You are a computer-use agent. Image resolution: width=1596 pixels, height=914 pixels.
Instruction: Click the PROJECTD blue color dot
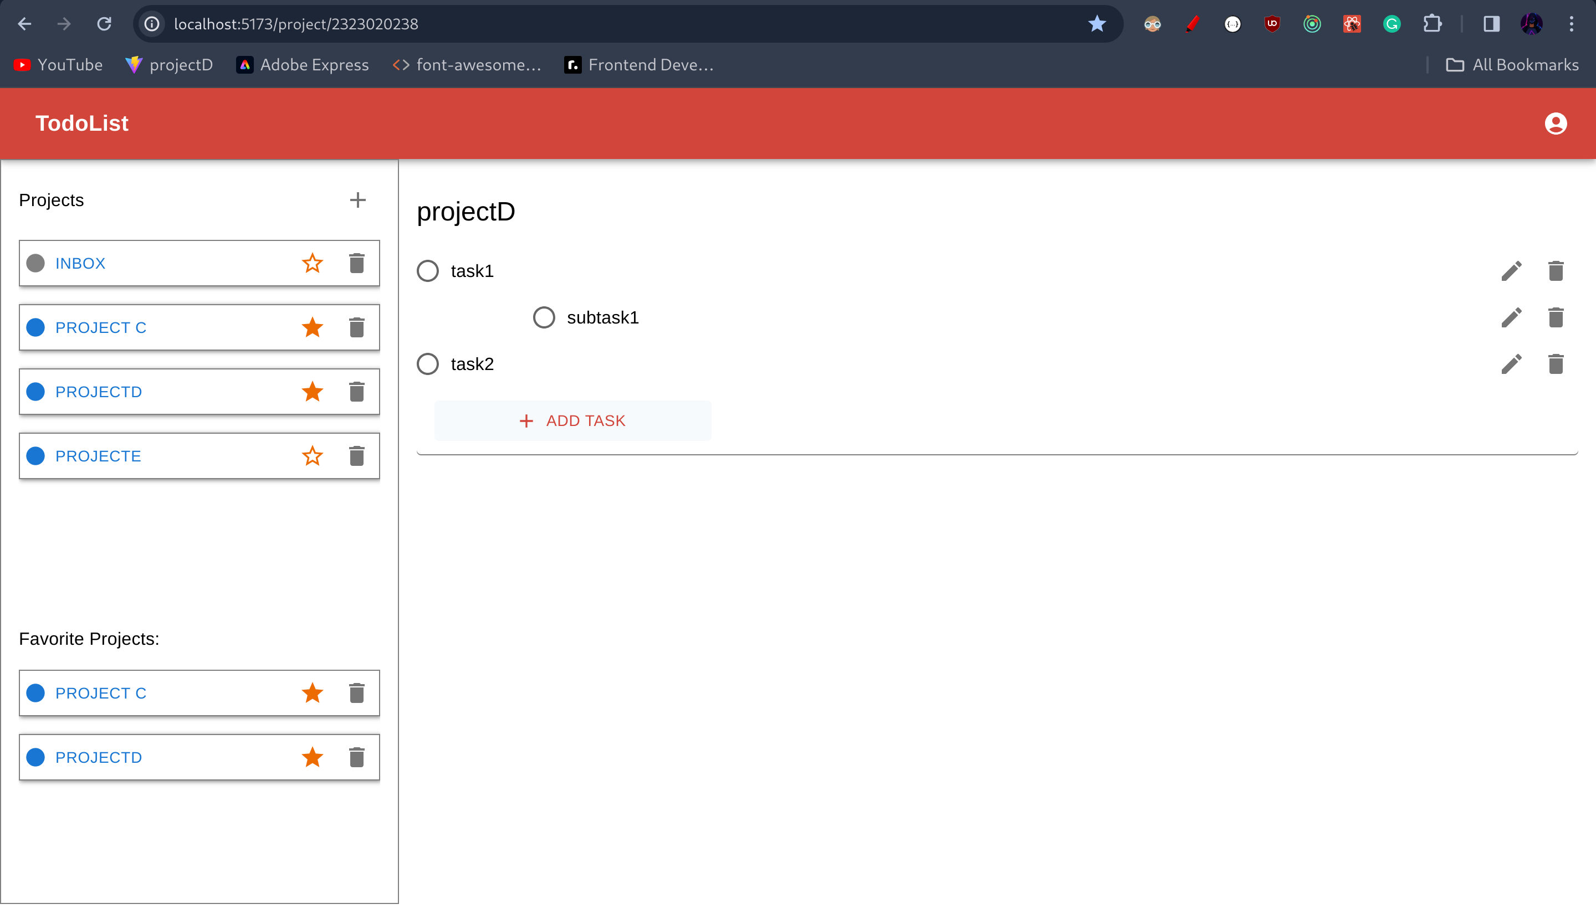[36, 392]
